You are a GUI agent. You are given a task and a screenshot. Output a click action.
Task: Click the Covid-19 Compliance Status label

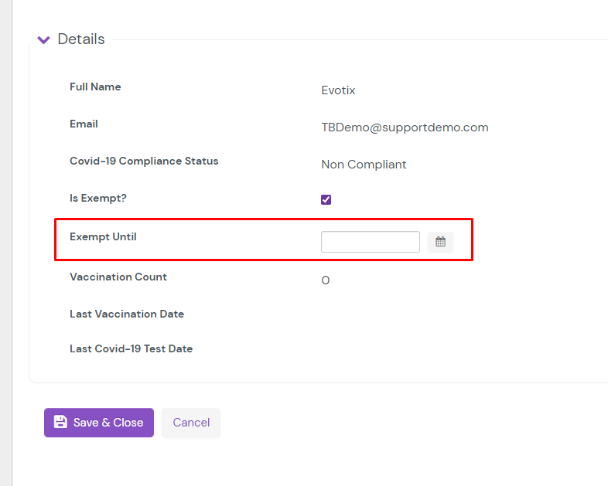coord(144,161)
